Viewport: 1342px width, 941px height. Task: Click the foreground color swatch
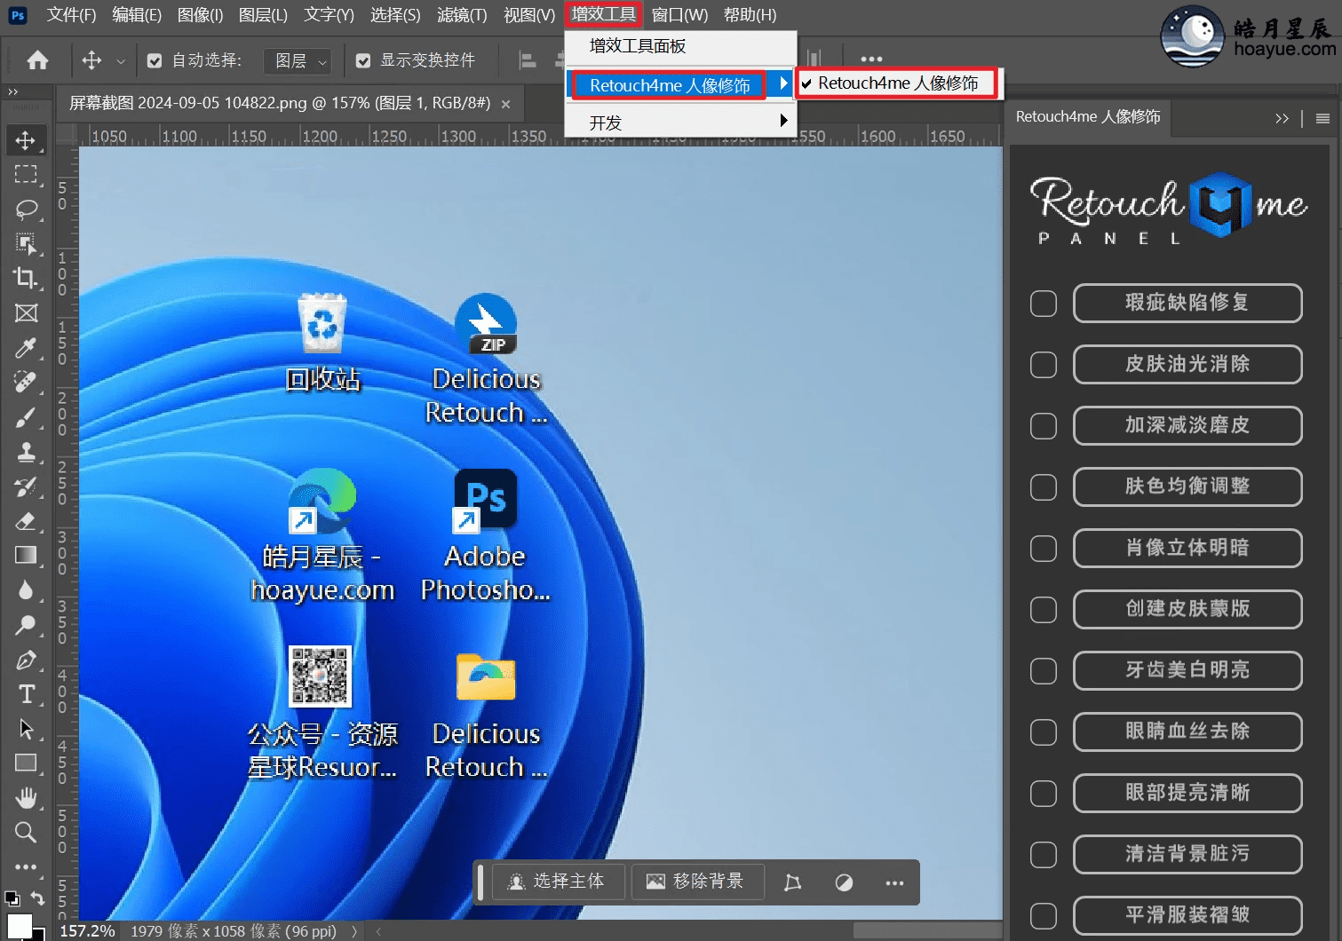[19, 926]
